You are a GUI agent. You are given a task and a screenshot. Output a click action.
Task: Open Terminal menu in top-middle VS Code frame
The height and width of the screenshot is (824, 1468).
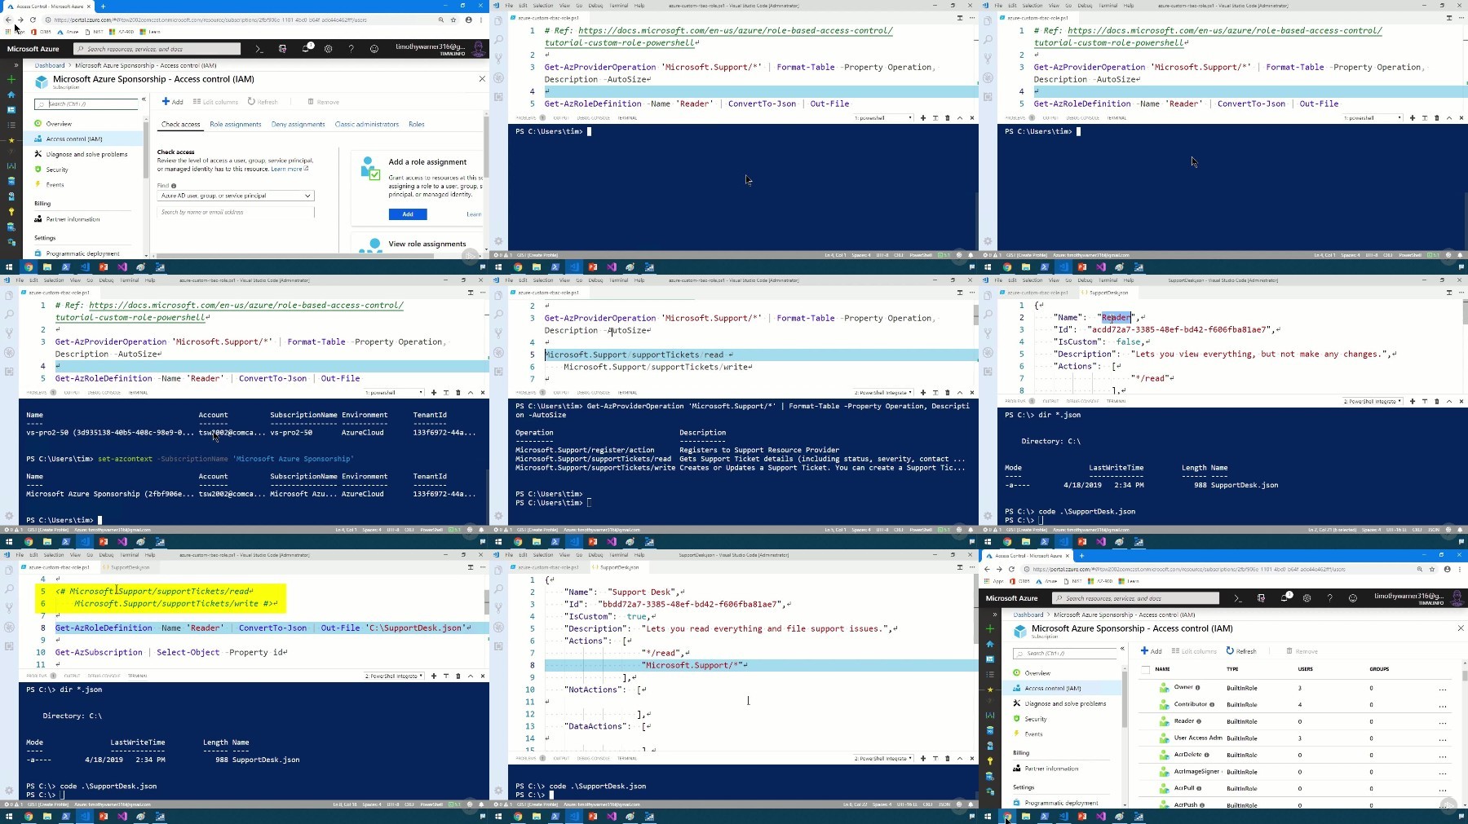619,6
